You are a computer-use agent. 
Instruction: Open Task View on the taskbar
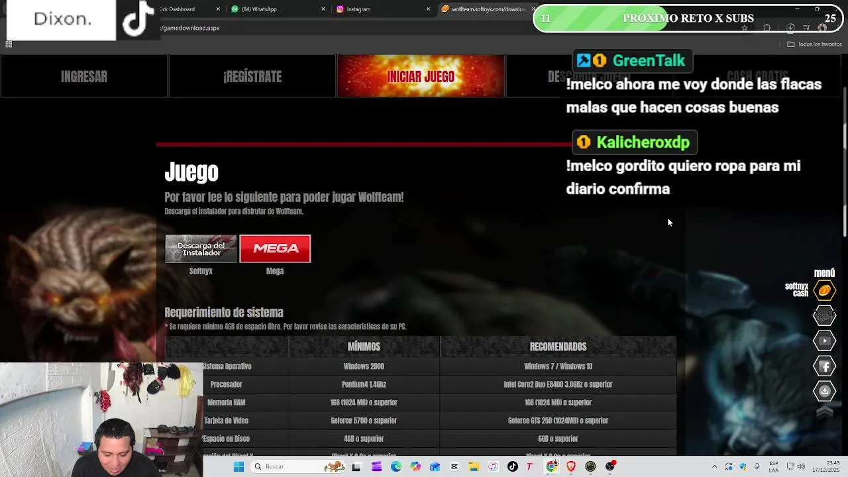356,466
